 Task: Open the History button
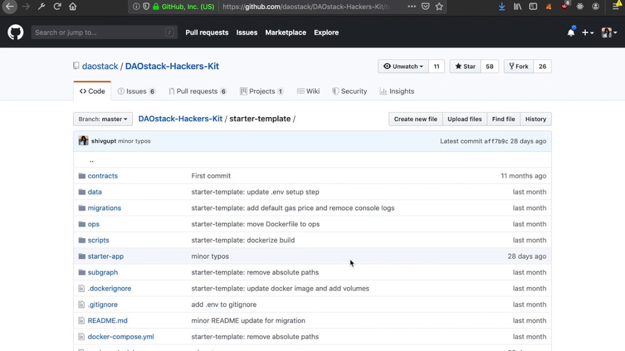click(536, 119)
